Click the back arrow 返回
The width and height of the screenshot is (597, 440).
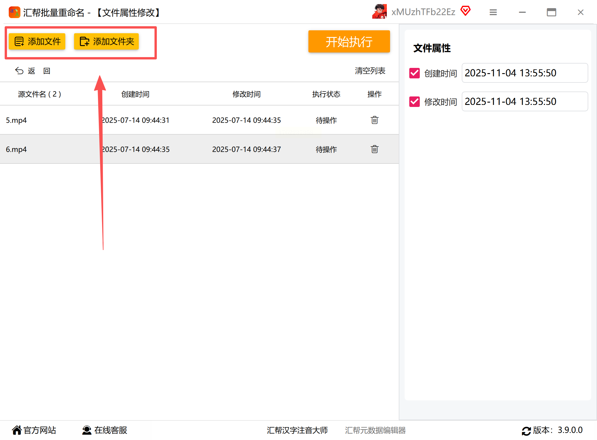[x=32, y=71]
